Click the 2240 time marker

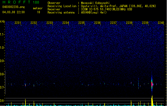coord(161,23)
